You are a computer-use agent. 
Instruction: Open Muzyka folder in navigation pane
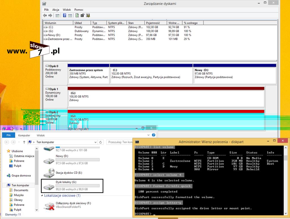[x=19, y=195]
